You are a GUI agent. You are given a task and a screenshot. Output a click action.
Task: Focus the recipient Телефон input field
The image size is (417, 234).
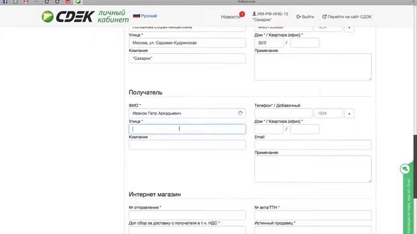(283, 113)
